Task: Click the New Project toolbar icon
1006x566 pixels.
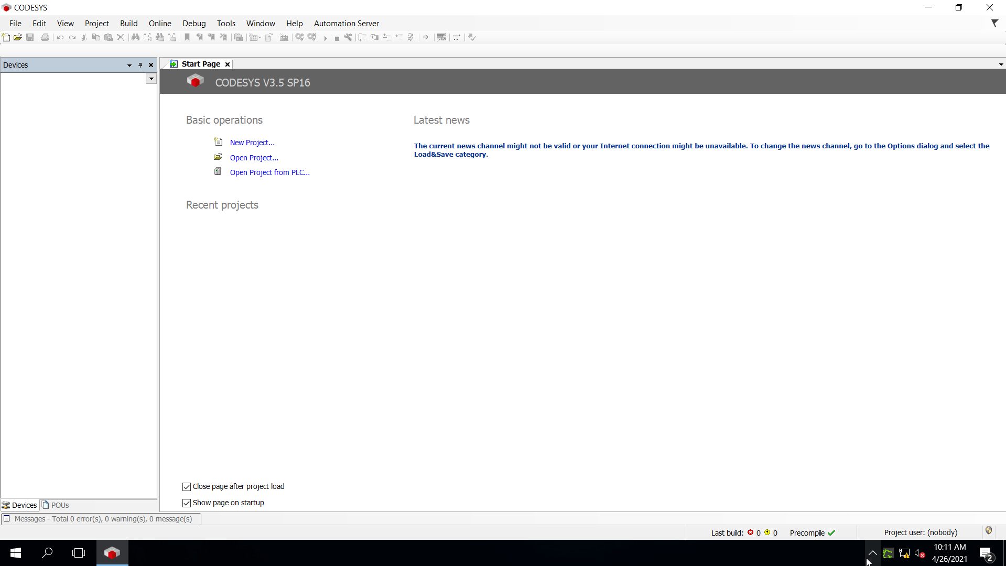Action: (x=6, y=37)
